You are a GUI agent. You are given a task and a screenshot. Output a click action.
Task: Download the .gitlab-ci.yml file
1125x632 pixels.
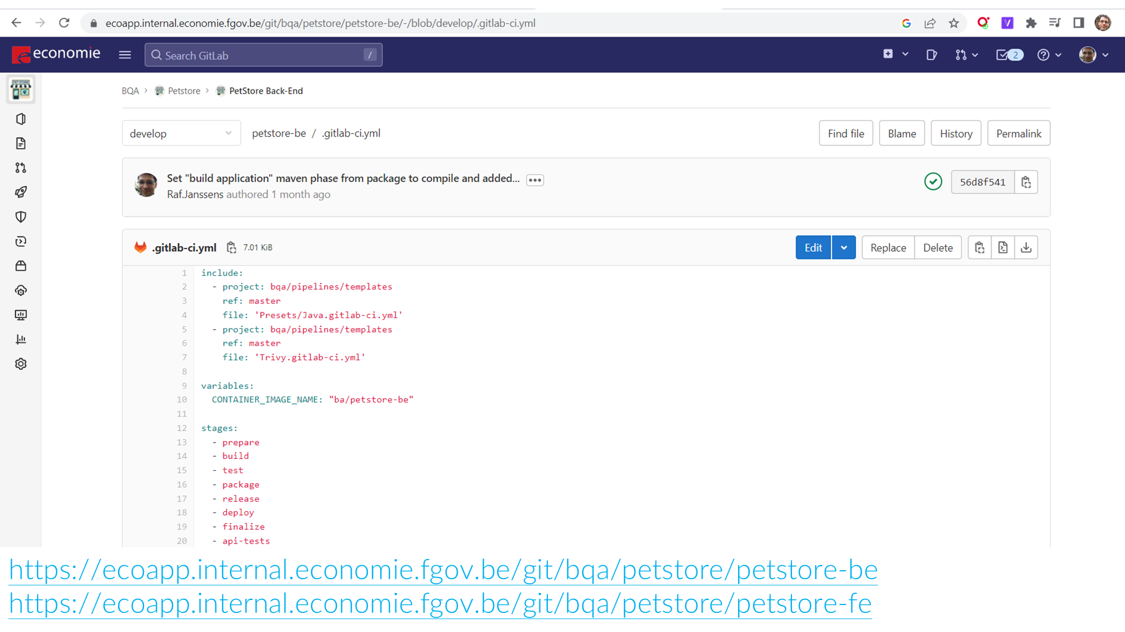[x=1026, y=248]
